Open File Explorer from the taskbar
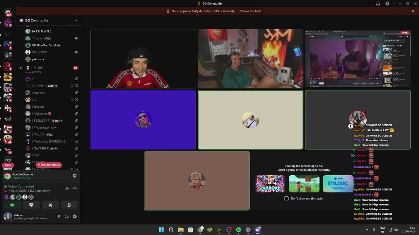This screenshot has width=419, height=235. [x=181, y=230]
